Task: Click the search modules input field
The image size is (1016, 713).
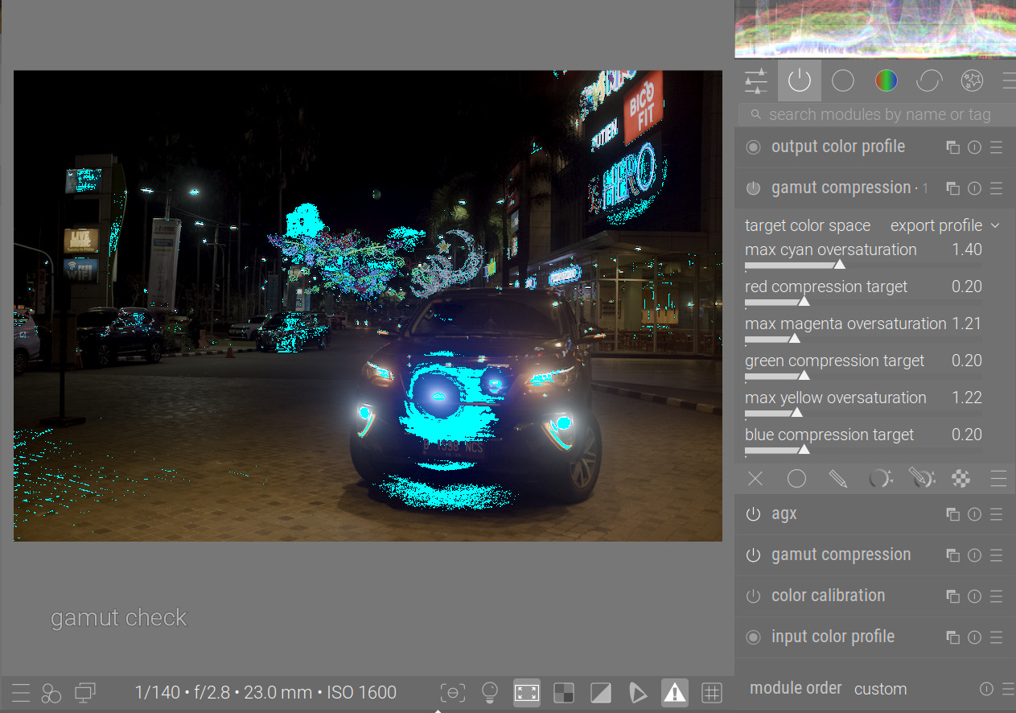Action: pos(878,114)
